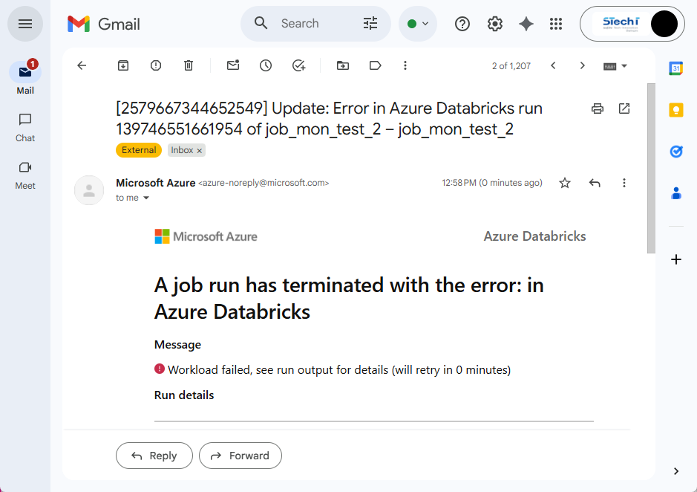Print this email message
The width and height of the screenshot is (697, 492).
[598, 109]
